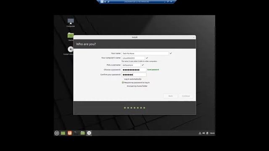
Task: Click the checkmark beside the username field
Action: pyautogui.click(x=143, y=65)
